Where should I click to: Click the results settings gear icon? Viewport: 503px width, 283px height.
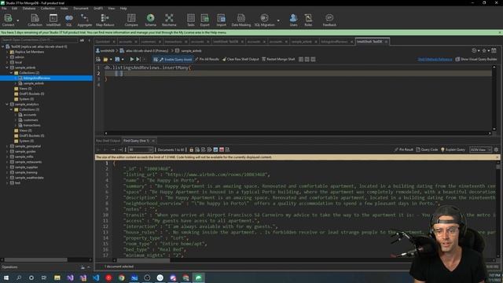[x=496, y=150]
